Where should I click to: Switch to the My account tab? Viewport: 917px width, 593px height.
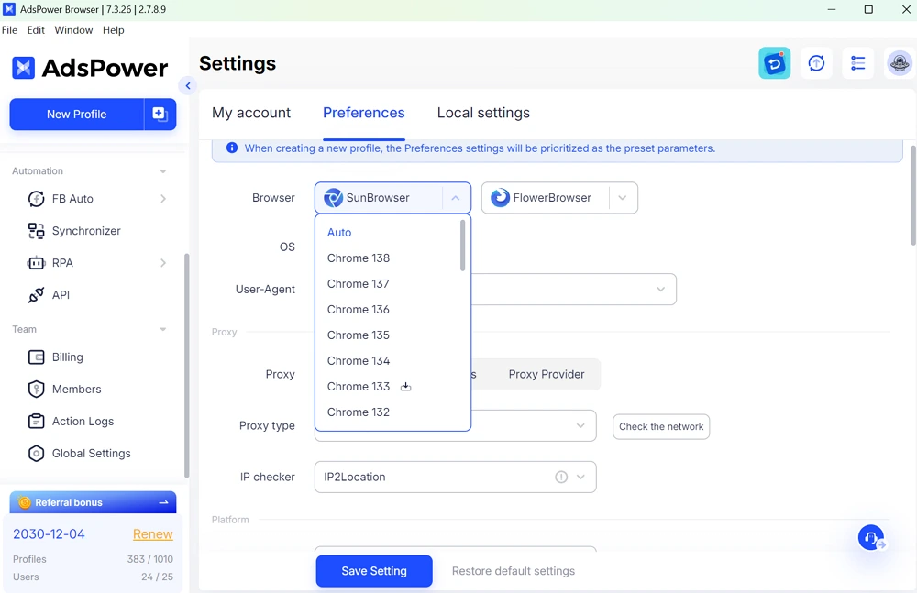point(251,113)
